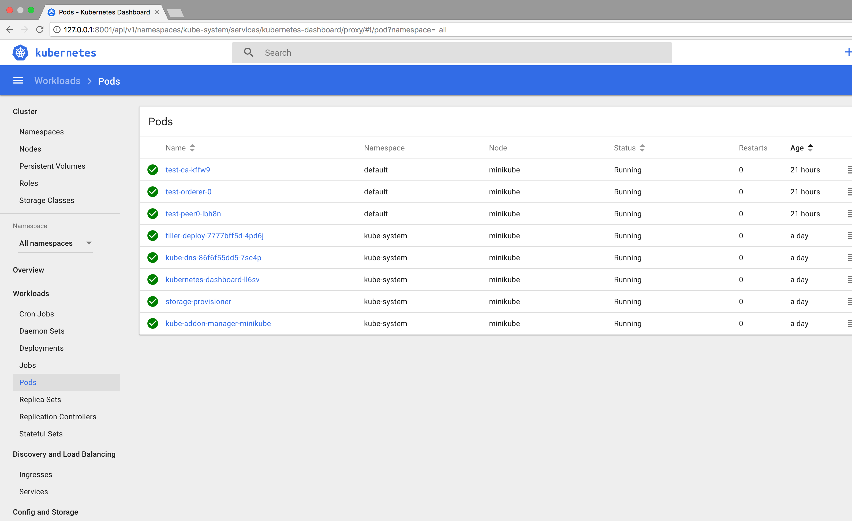The height and width of the screenshot is (521, 852).
Task: Select the Deployments sidebar menu item
Action: click(x=41, y=348)
